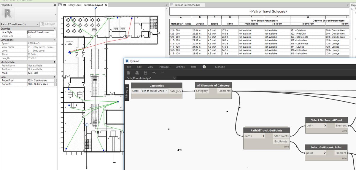
Task: Click the schedule cell 111 - Lounge
Action: click(x=308, y=47)
